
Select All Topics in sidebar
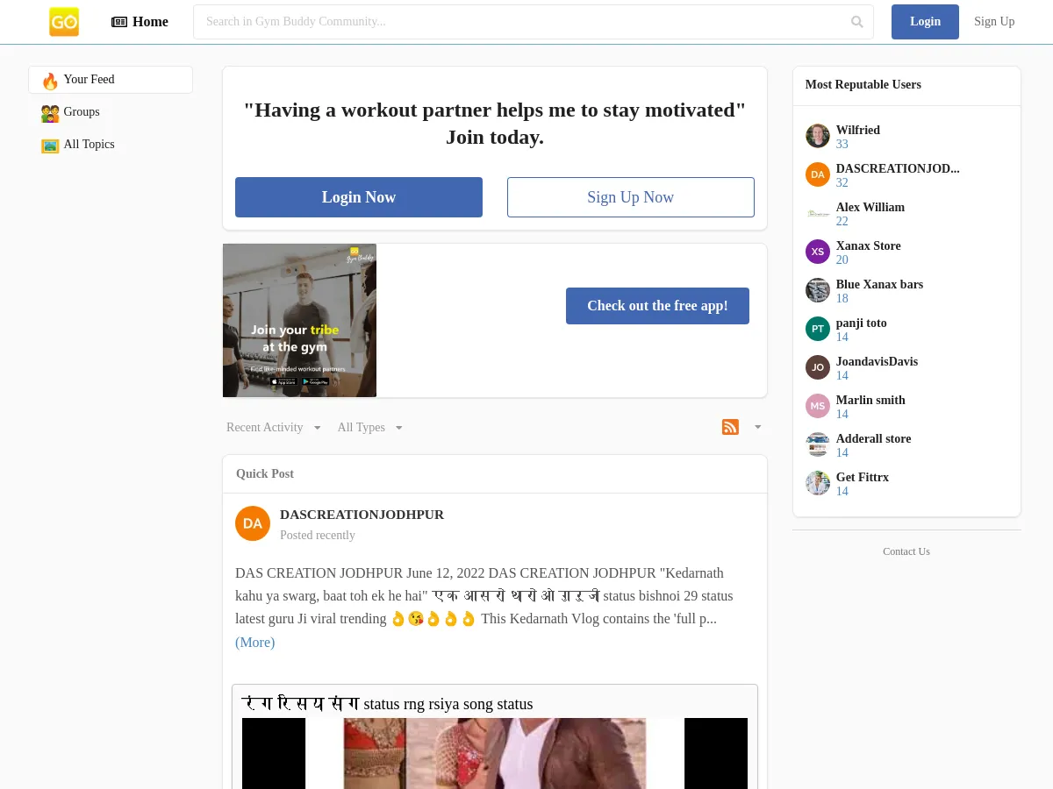click(89, 145)
